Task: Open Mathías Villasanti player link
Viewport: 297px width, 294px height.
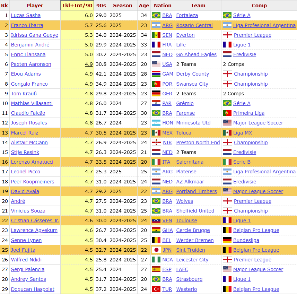Action: click(32, 103)
